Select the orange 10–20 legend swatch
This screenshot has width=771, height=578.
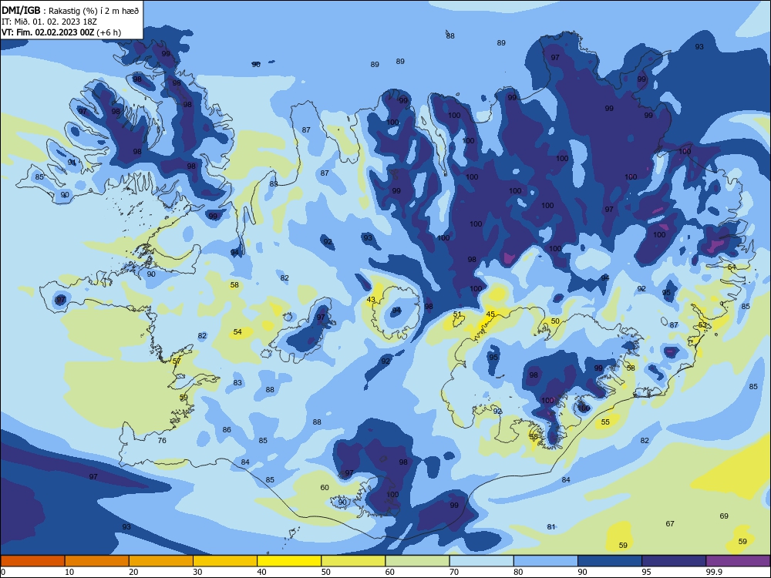(x=97, y=561)
